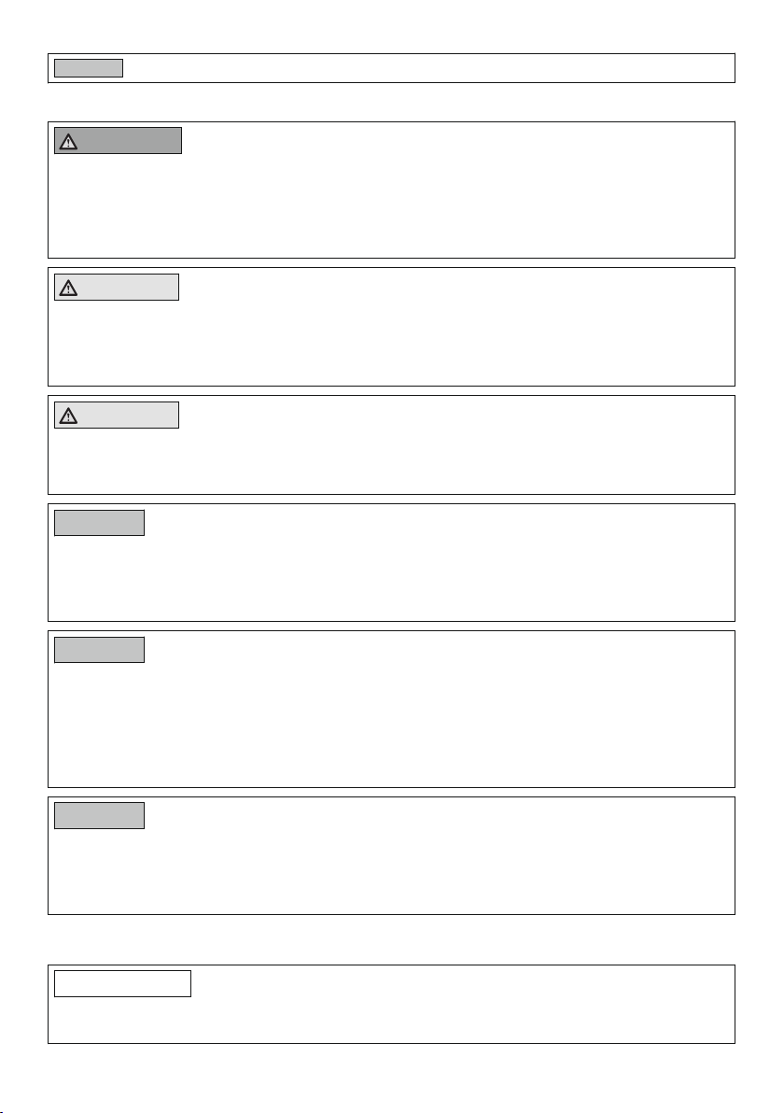Screen dimensions: 784x1113
Task: Click inside the panel under the upper light gray warning label
Action: tap(391, 343)
